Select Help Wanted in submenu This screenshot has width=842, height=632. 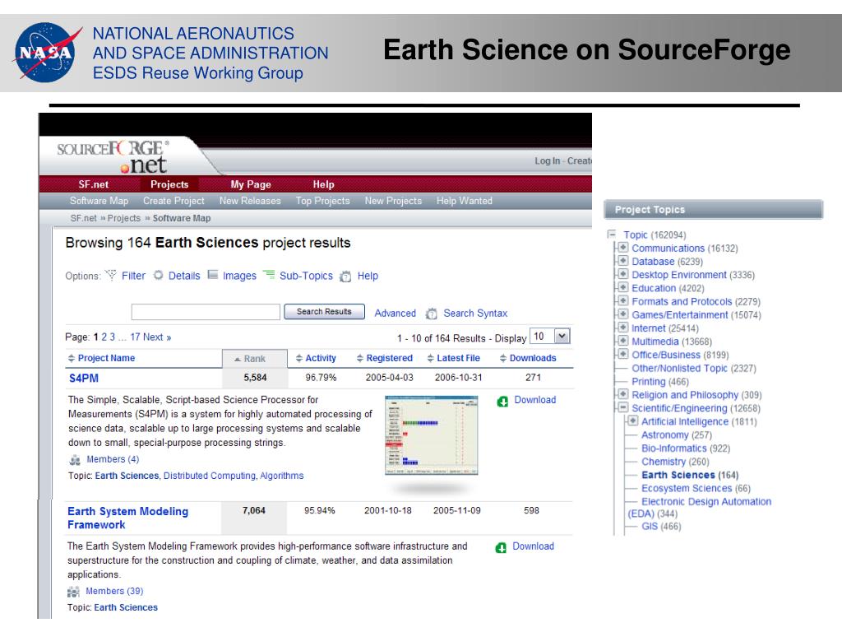click(x=464, y=201)
